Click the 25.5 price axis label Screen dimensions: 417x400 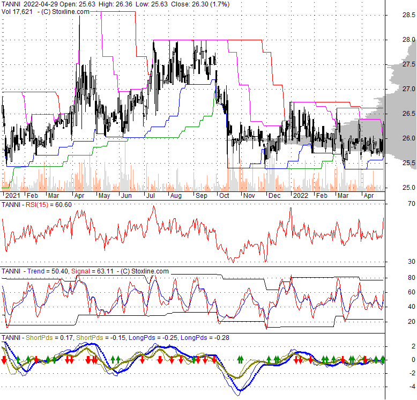coord(408,163)
